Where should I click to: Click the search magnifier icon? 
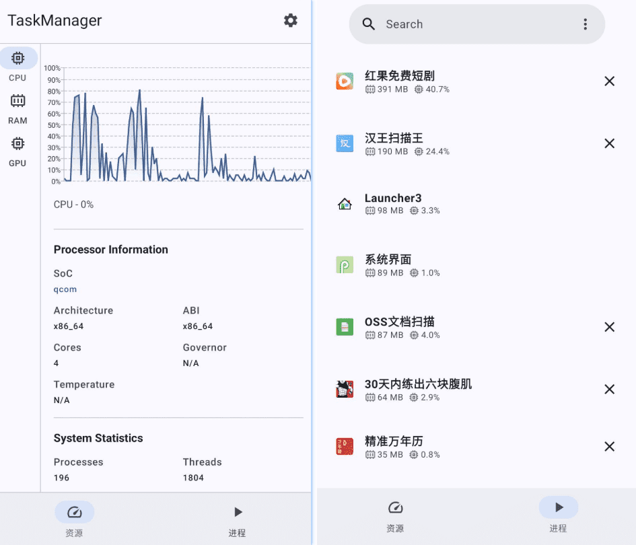coord(368,24)
